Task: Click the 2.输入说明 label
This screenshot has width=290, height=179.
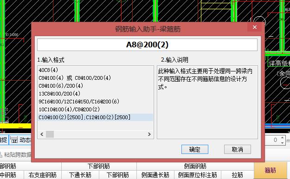Action: pos(174,60)
